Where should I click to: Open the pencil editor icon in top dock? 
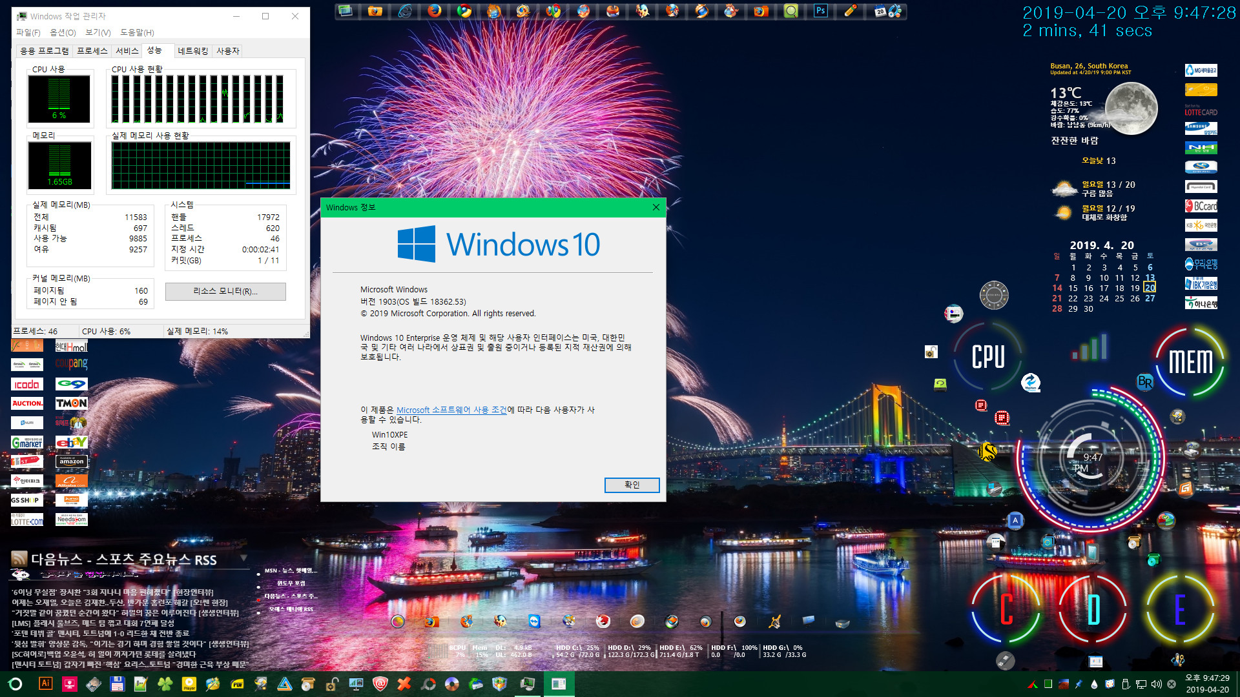tap(851, 11)
